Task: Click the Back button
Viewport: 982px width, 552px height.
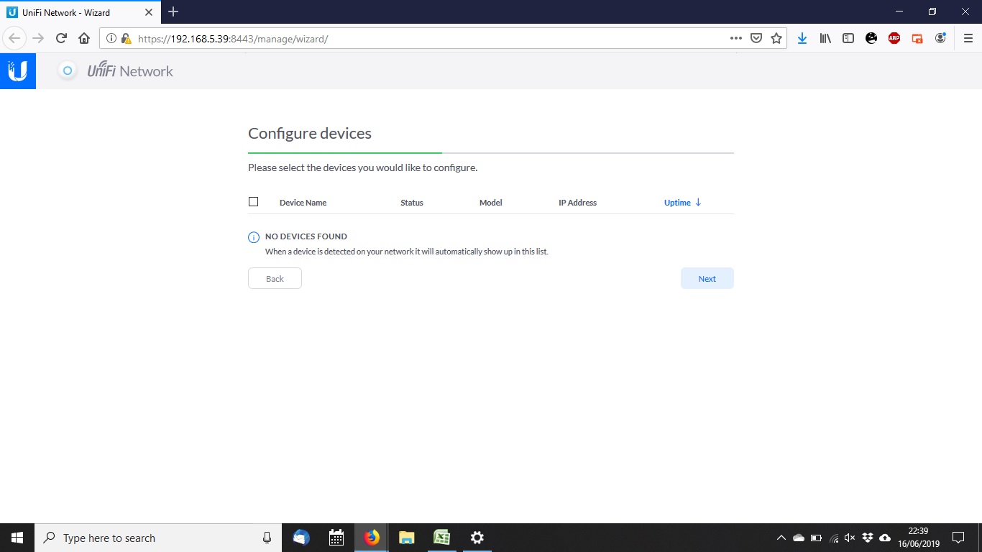Action: 275,278
